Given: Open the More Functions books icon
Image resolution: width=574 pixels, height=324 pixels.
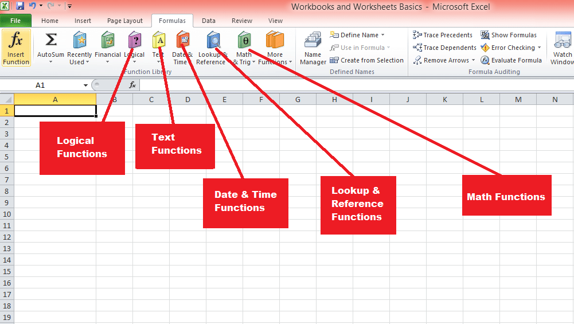Looking at the screenshot, I should [x=275, y=40].
